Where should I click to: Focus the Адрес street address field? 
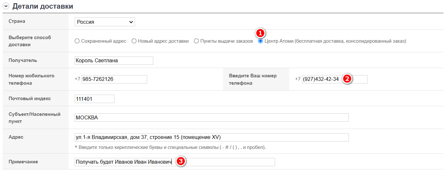click(x=211, y=137)
